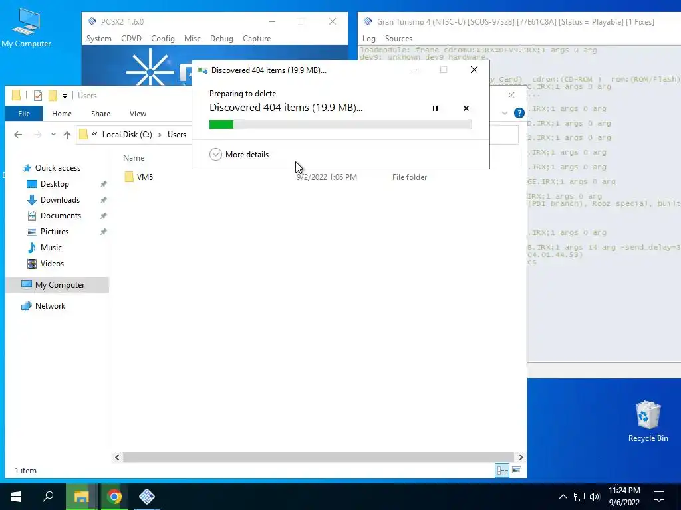
Task: Open notification center icon
Action: [659, 497]
